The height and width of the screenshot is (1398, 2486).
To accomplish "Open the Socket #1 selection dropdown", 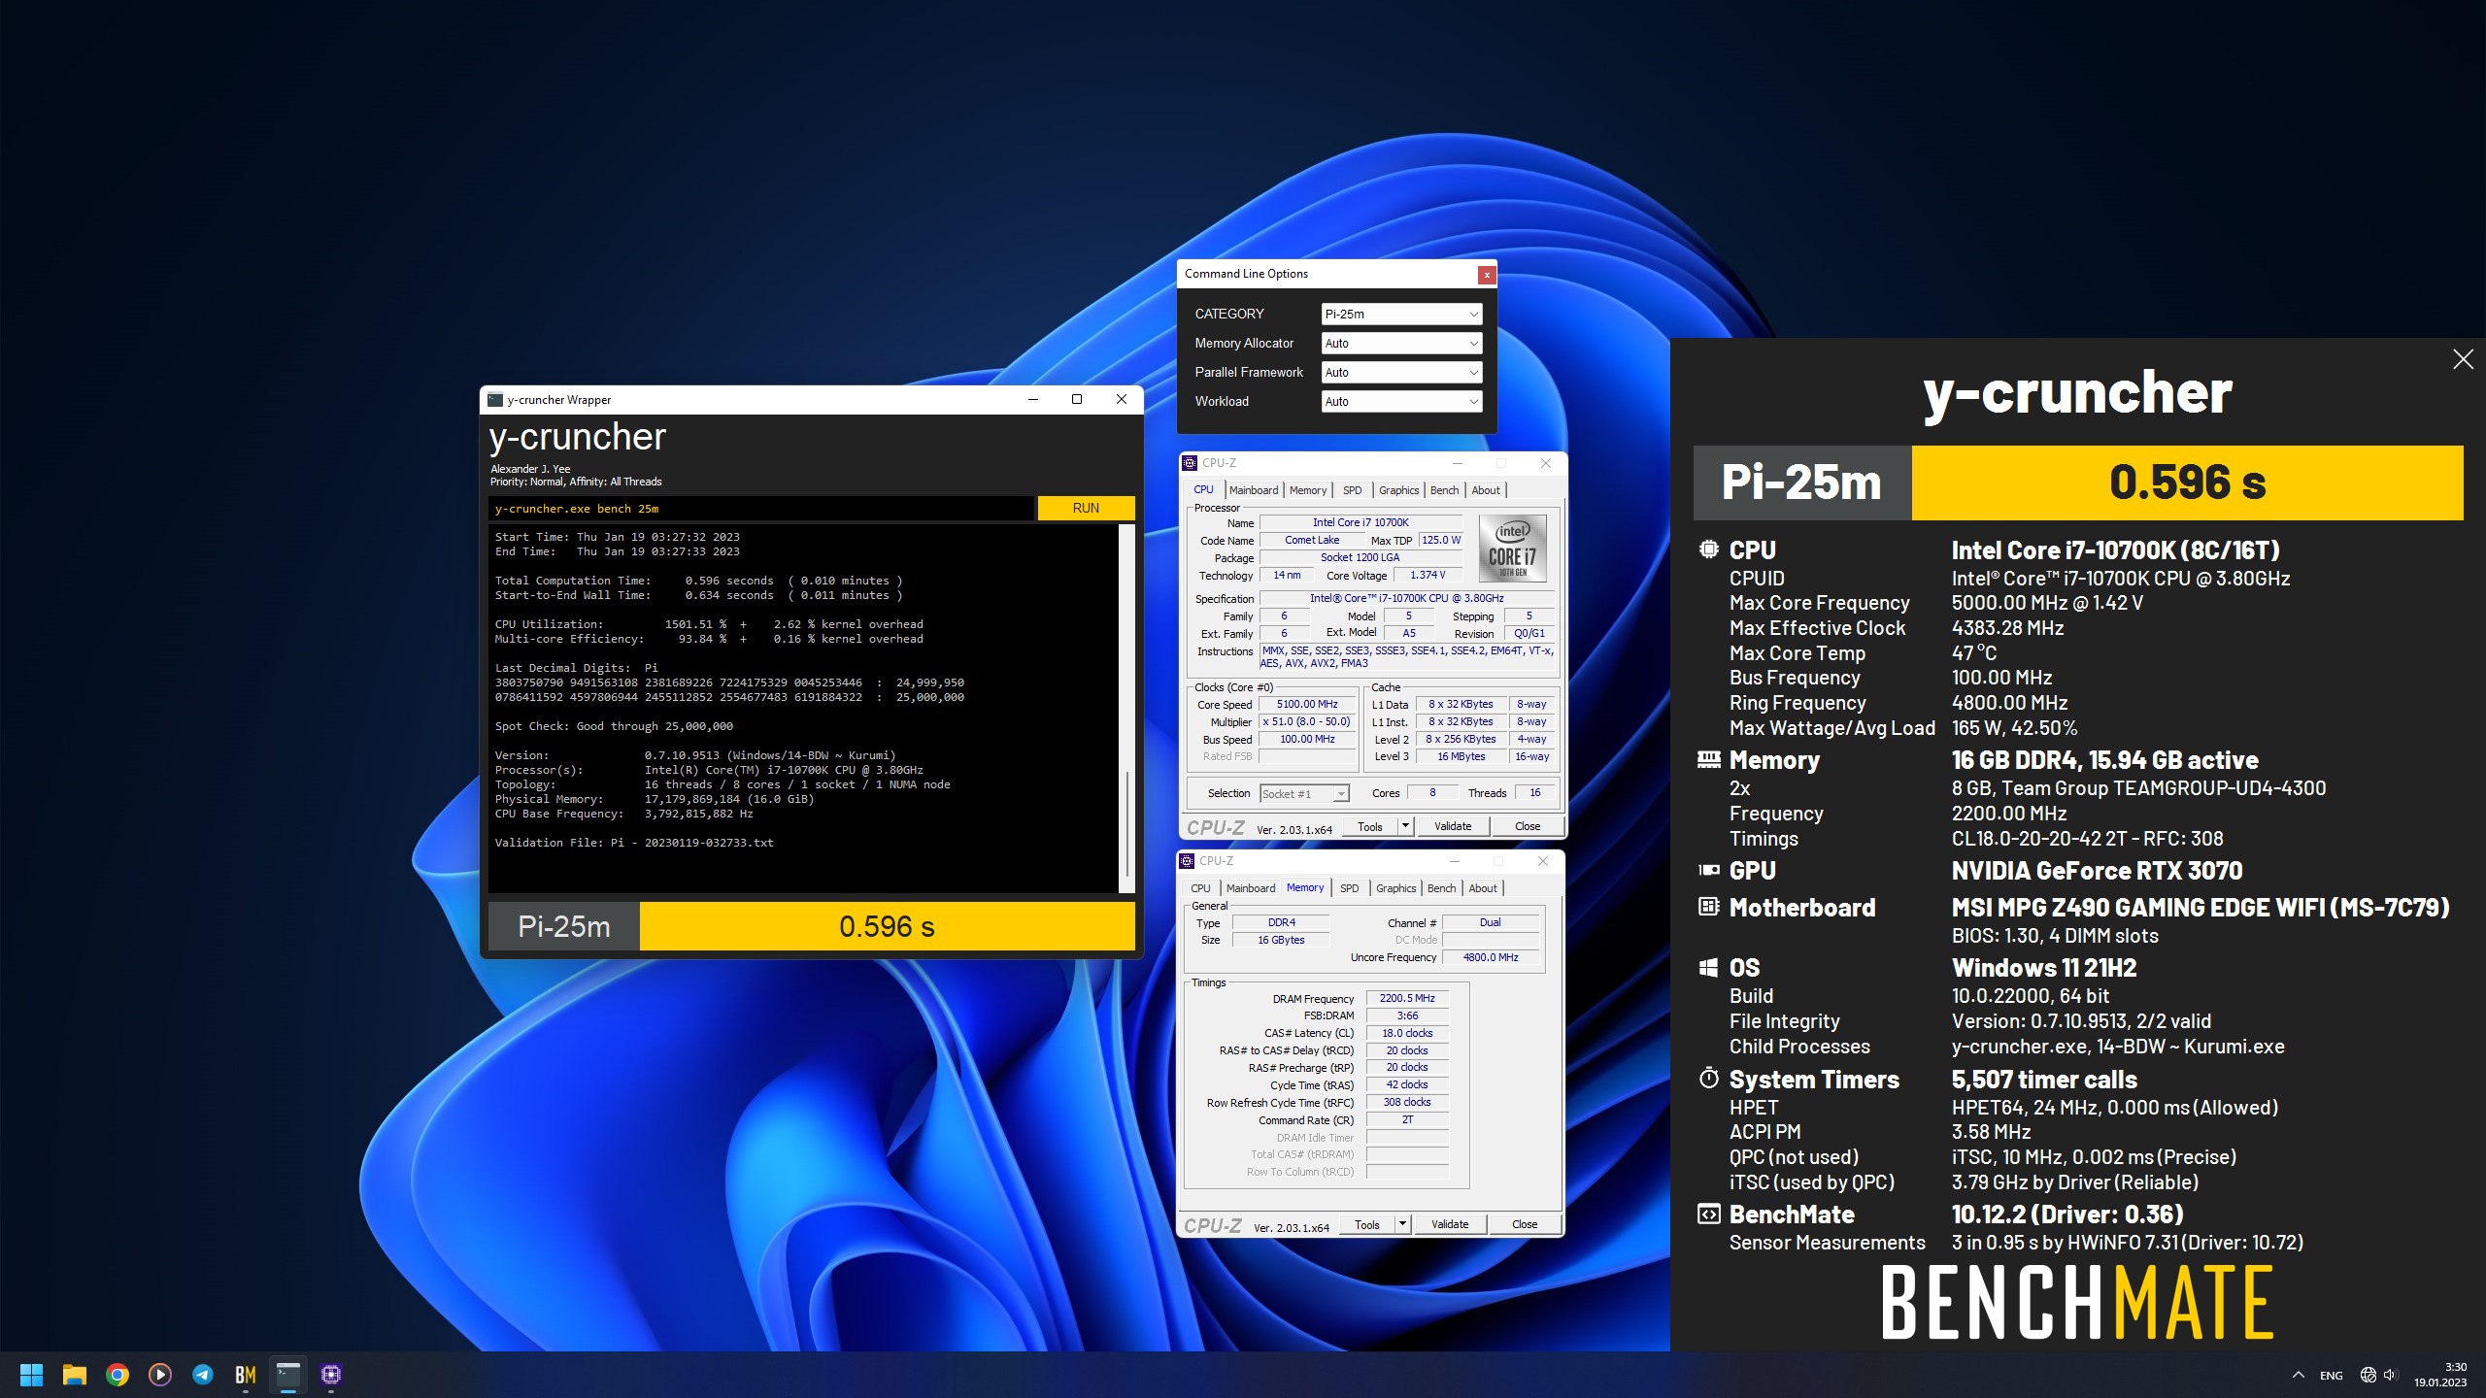I will (1304, 793).
